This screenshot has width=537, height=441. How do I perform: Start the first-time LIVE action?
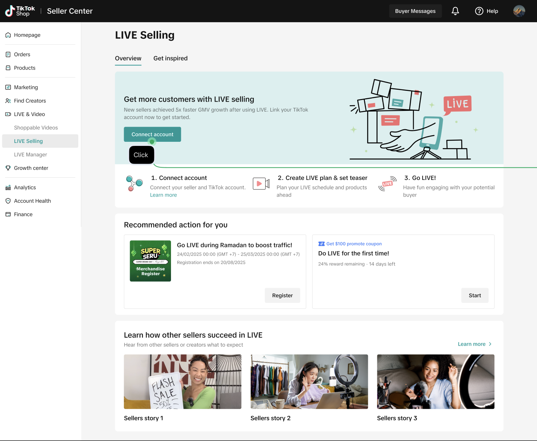[x=475, y=295]
